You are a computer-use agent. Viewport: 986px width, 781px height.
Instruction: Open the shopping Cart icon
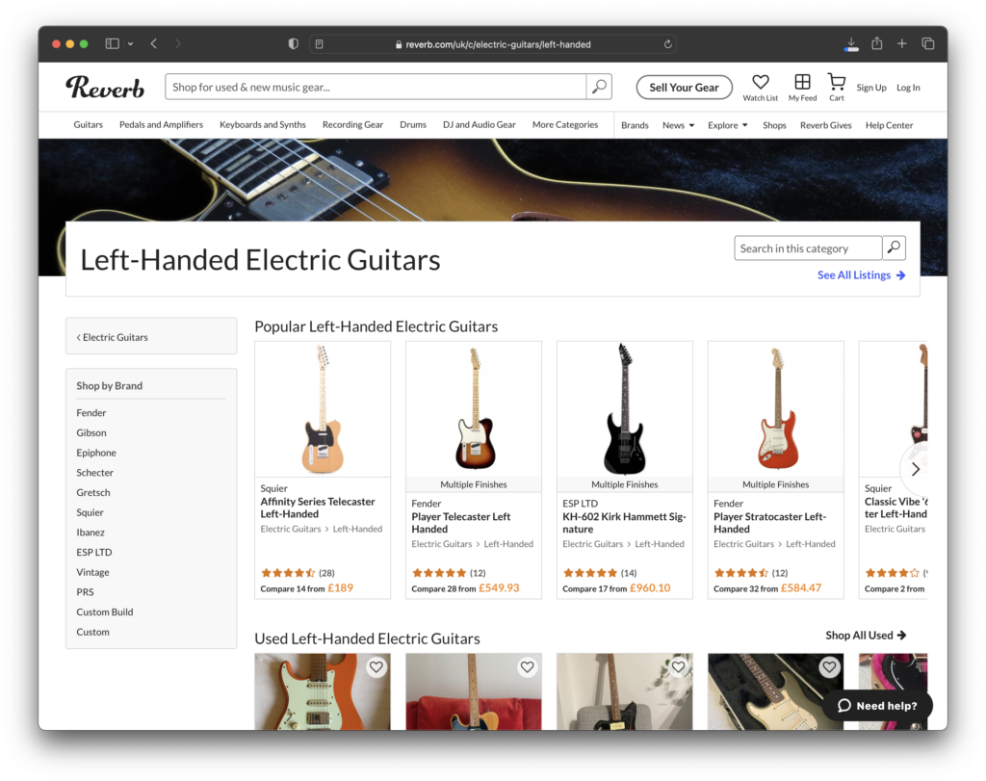click(836, 83)
